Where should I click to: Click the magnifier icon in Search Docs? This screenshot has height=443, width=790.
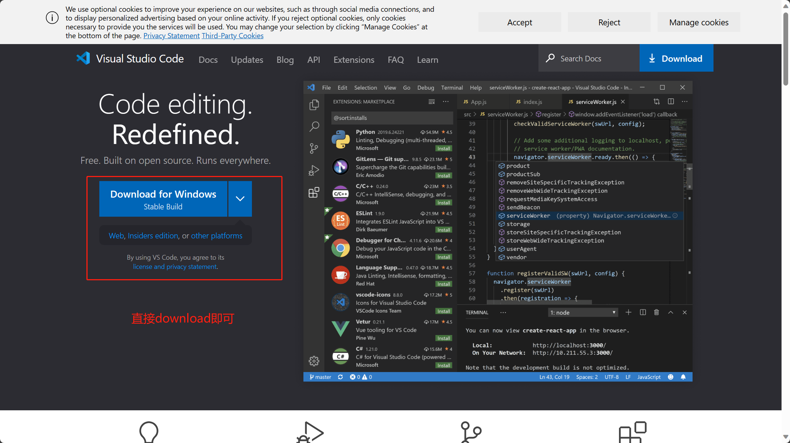[x=550, y=58]
